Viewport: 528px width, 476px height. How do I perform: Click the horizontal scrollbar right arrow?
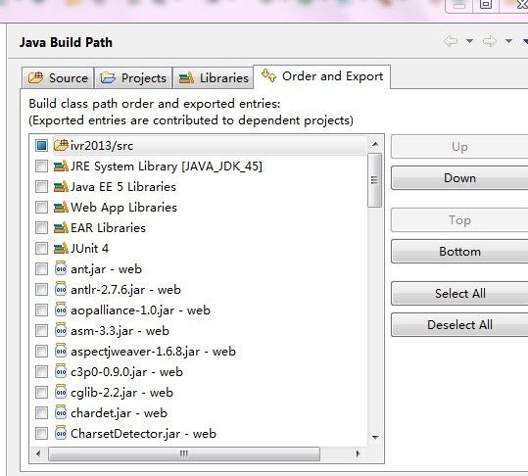click(x=358, y=453)
